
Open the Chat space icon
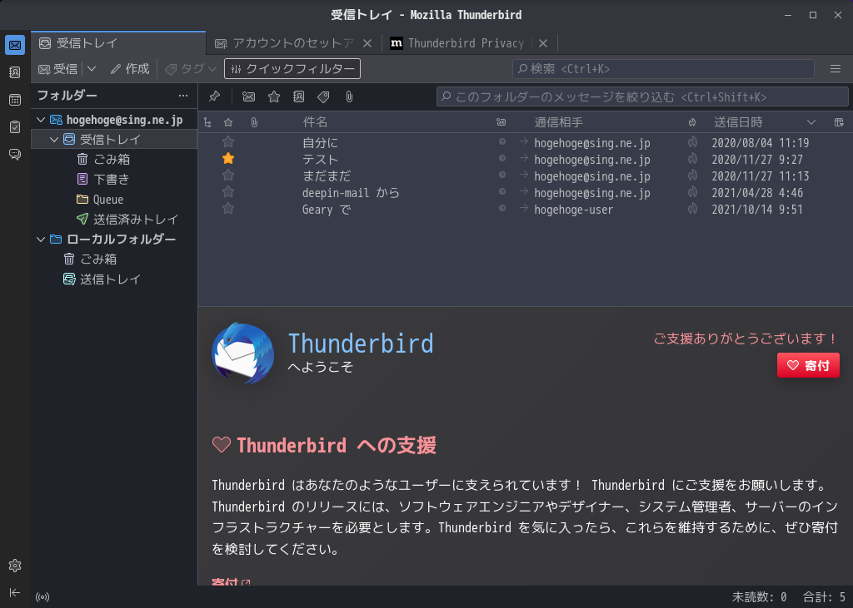click(15, 155)
